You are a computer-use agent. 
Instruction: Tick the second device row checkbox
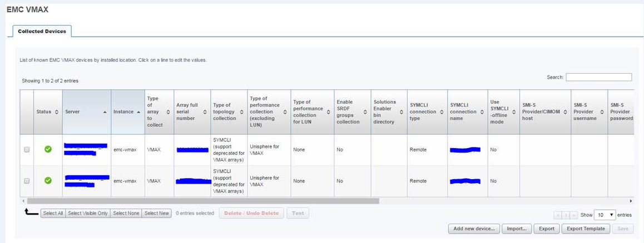tap(27, 181)
